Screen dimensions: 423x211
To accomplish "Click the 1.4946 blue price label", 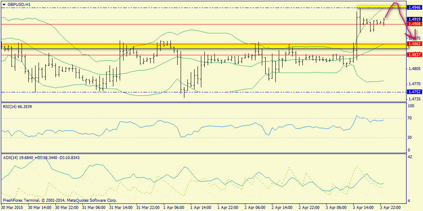I will [414, 8].
